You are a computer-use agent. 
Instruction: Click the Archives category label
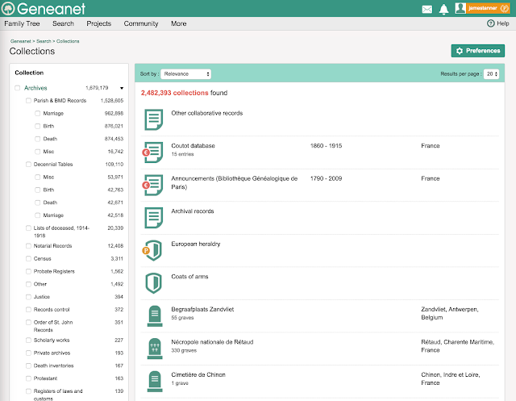point(35,88)
